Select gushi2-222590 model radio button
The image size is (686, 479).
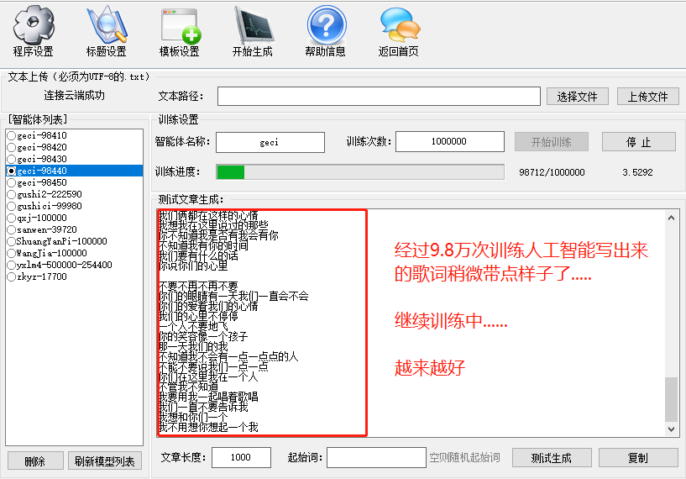coord(12,194)
